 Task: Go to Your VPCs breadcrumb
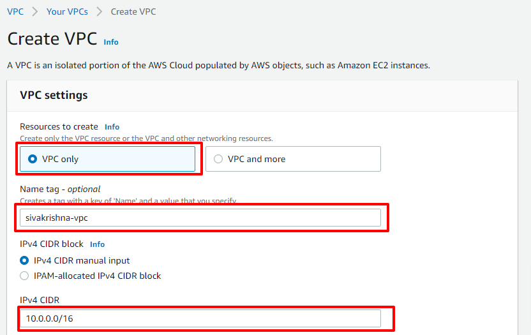click(67, 11)
